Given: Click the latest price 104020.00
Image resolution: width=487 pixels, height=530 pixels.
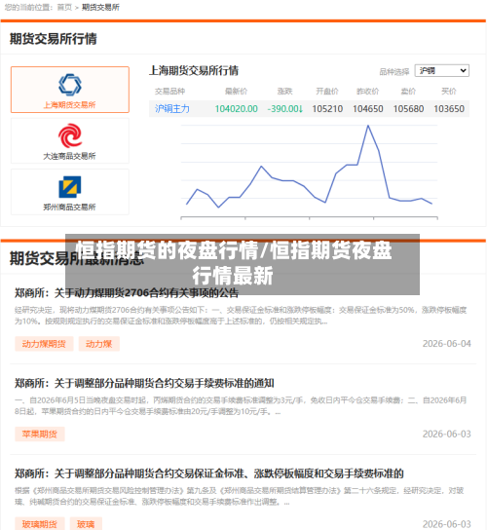Looking at the screenshot, I should click(x=237, y=109).
